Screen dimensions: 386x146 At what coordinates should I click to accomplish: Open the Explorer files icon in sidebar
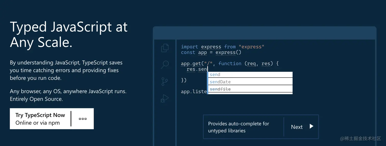click(165, 48)
